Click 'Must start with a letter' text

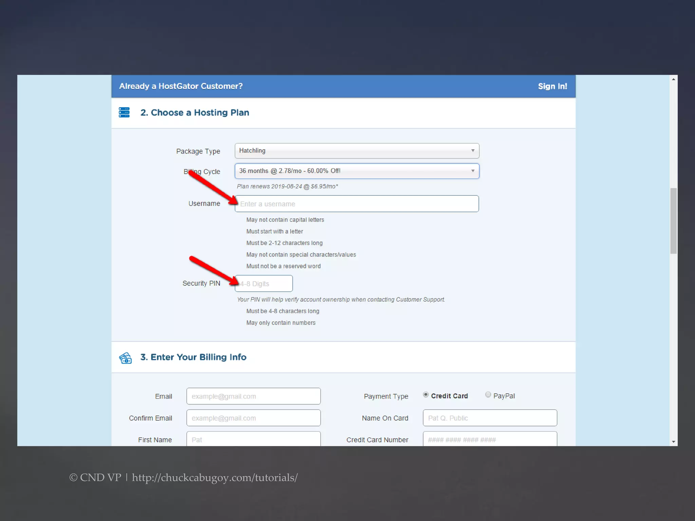tap(275, 231)
